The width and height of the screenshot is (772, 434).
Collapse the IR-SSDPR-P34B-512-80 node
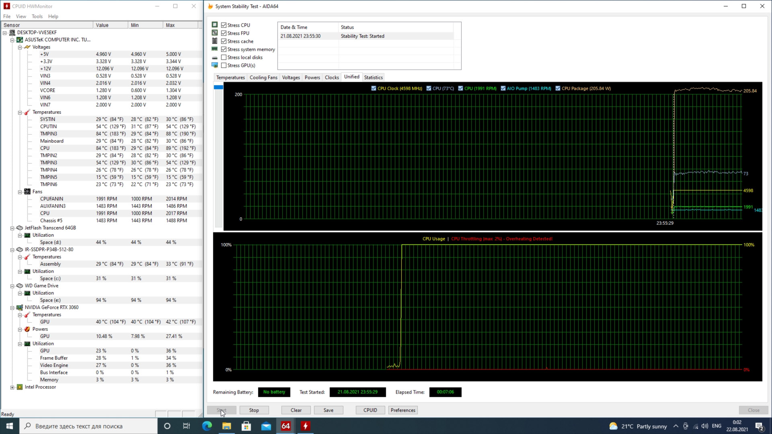pyautogui.click(x=12, y=250)
